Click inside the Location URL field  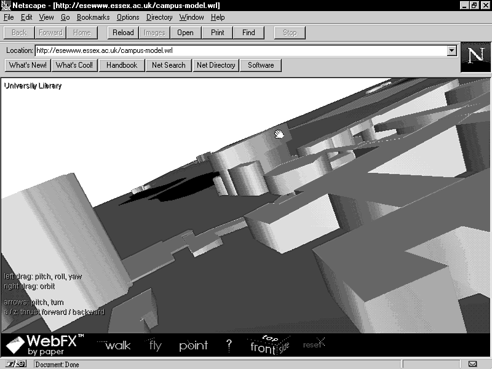pyautogui.click(x=240, y=50)
